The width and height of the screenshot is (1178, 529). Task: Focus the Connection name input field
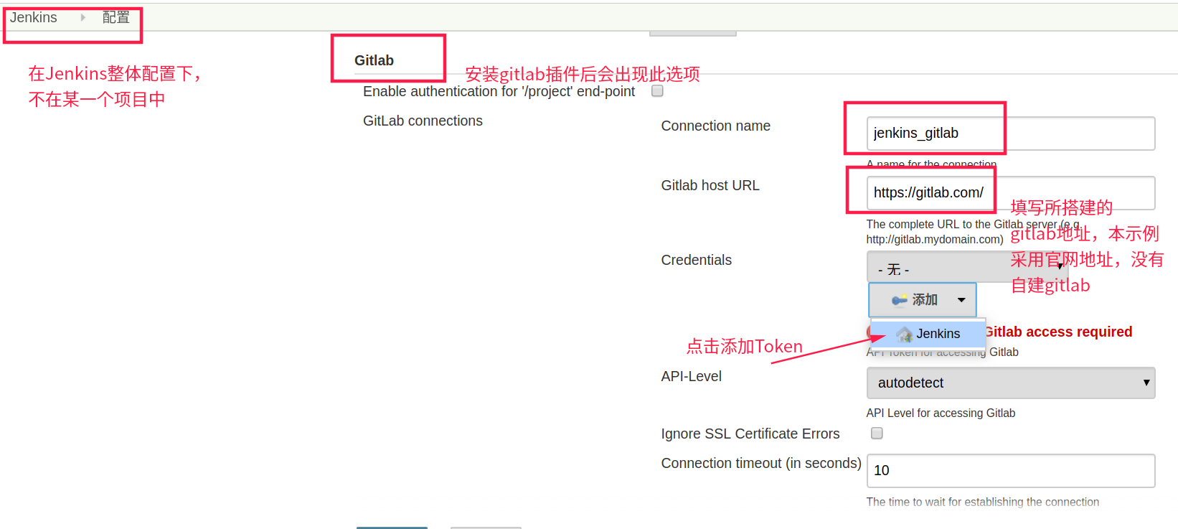(x=1010, y=134)
